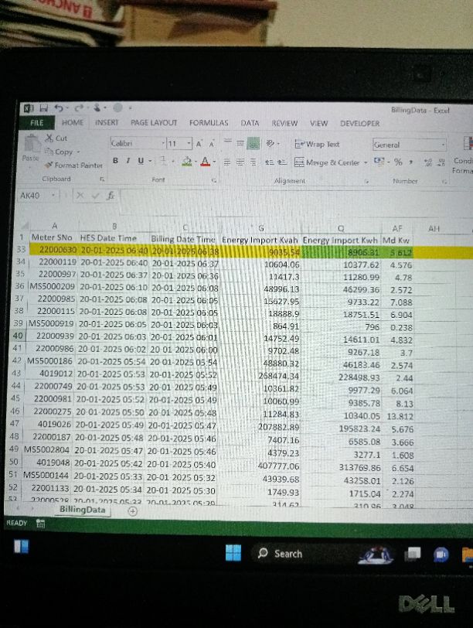Apply Middle Align to cells
This screenshot has height=628, width=473.
pyautogui.click(x=240, y=142)
